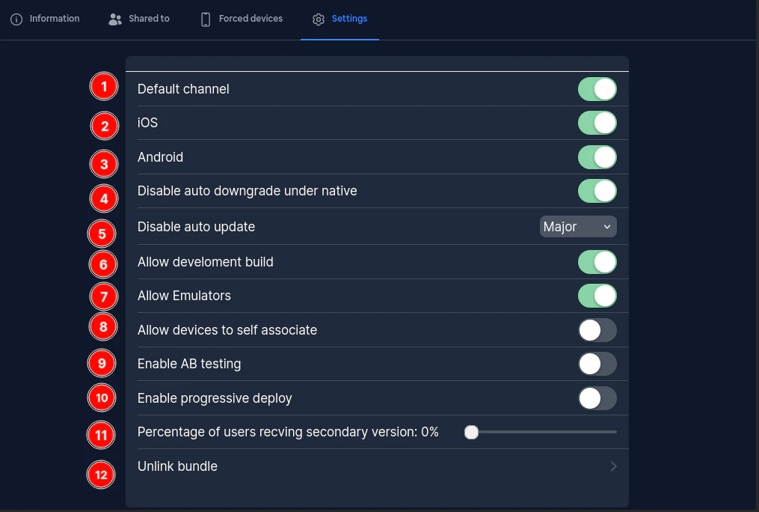Click the Unlink bundle row label
The width and height of the screenshot is (759, 512).
[178, 466]
